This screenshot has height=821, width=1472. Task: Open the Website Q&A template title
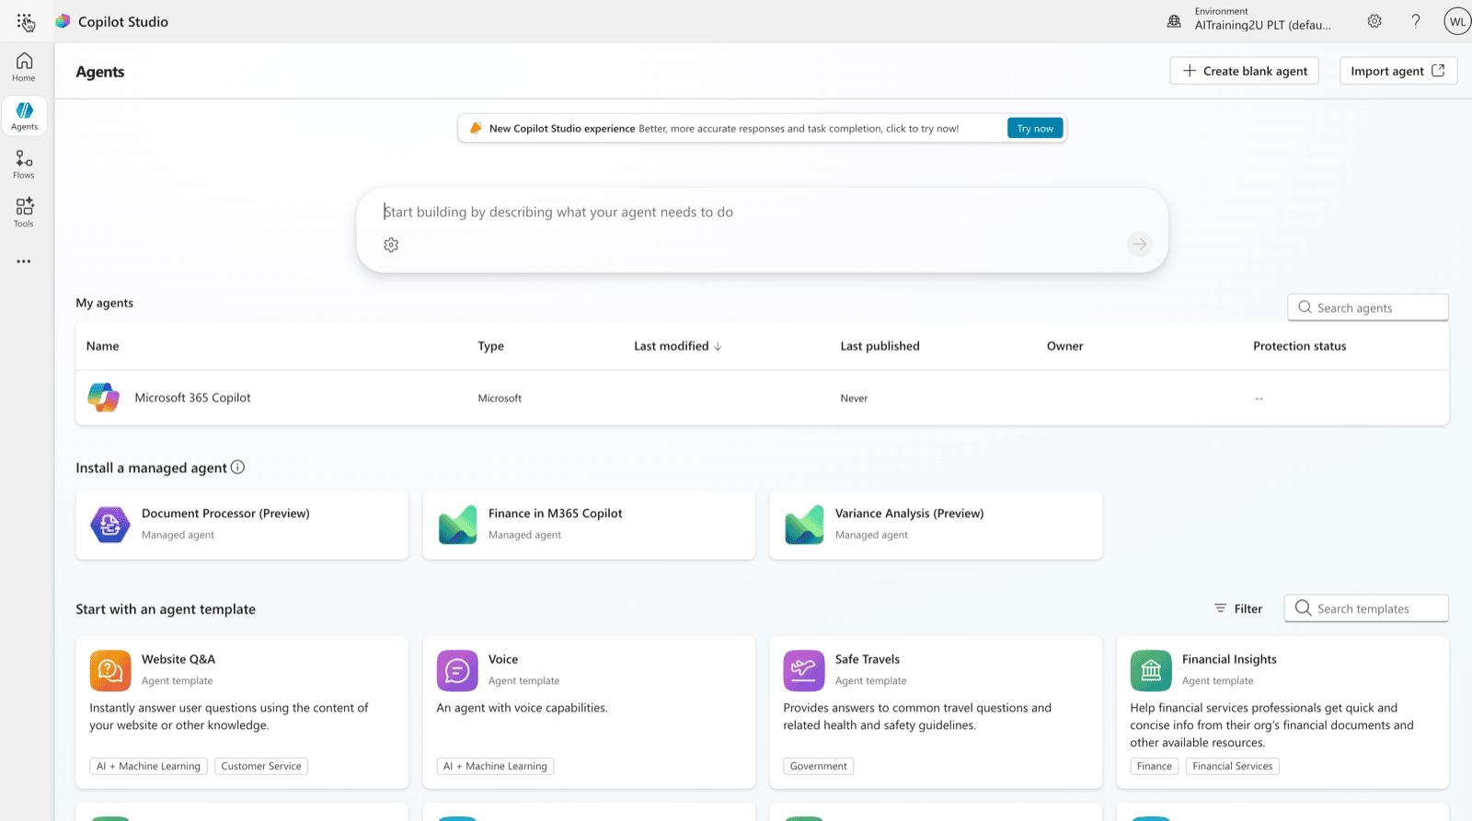178,659
